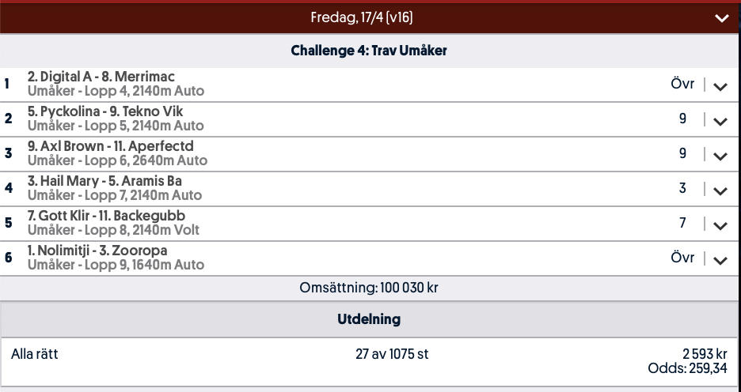Select the Digital A - Merrimac matchup

[101, 77]
